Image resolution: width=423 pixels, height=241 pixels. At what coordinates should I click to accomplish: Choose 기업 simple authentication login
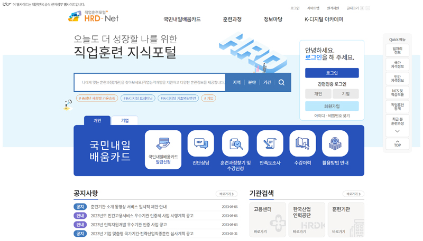tap(346, 93)
